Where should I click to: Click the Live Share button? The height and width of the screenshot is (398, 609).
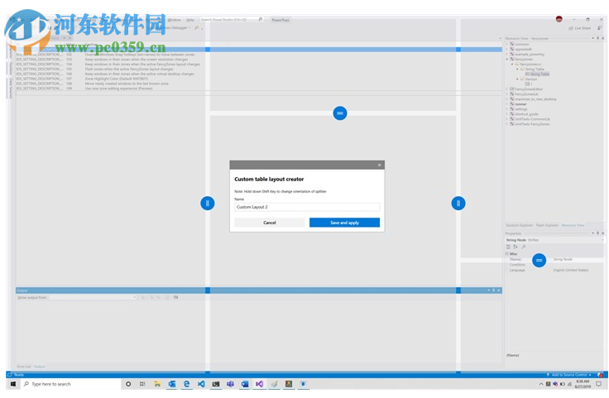pos(580,28)
